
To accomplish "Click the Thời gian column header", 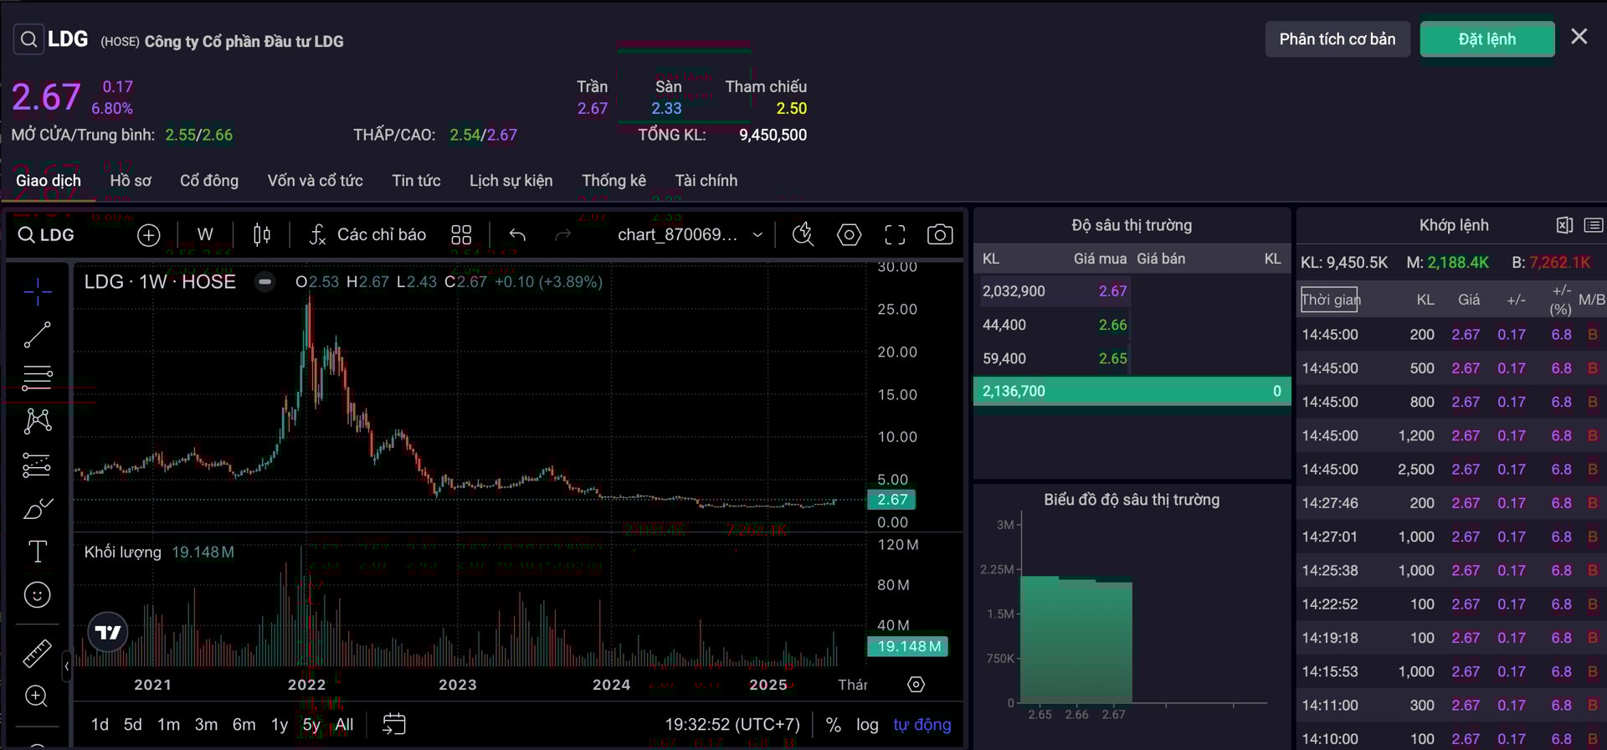I will 1330,300.
